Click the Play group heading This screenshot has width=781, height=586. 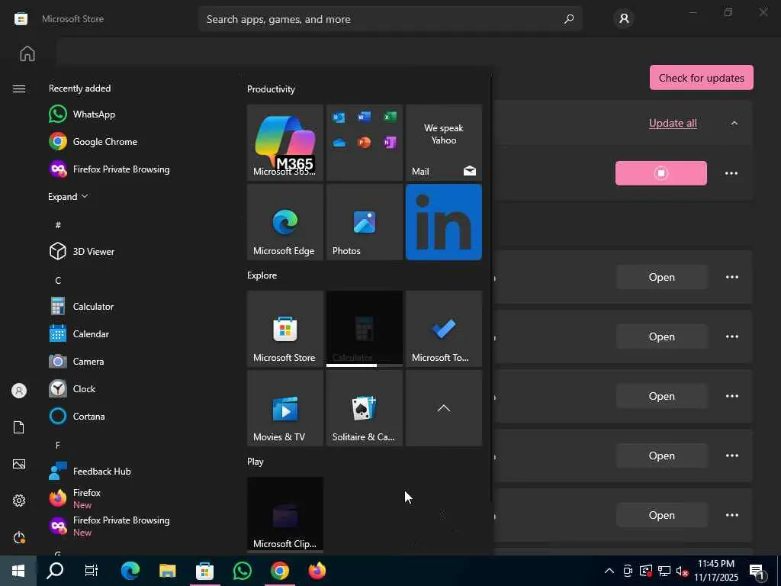[255, 462]
